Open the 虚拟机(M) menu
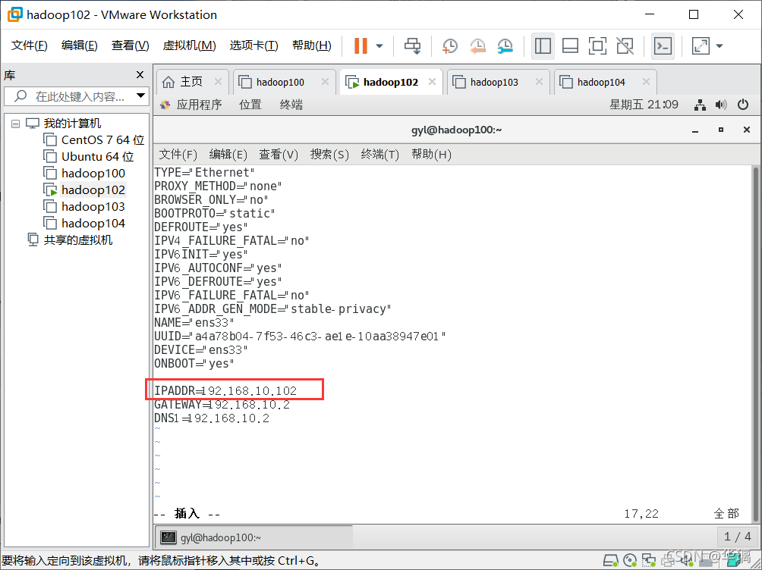This screenshot has width=762, height=570. click(x=189, y=45)
